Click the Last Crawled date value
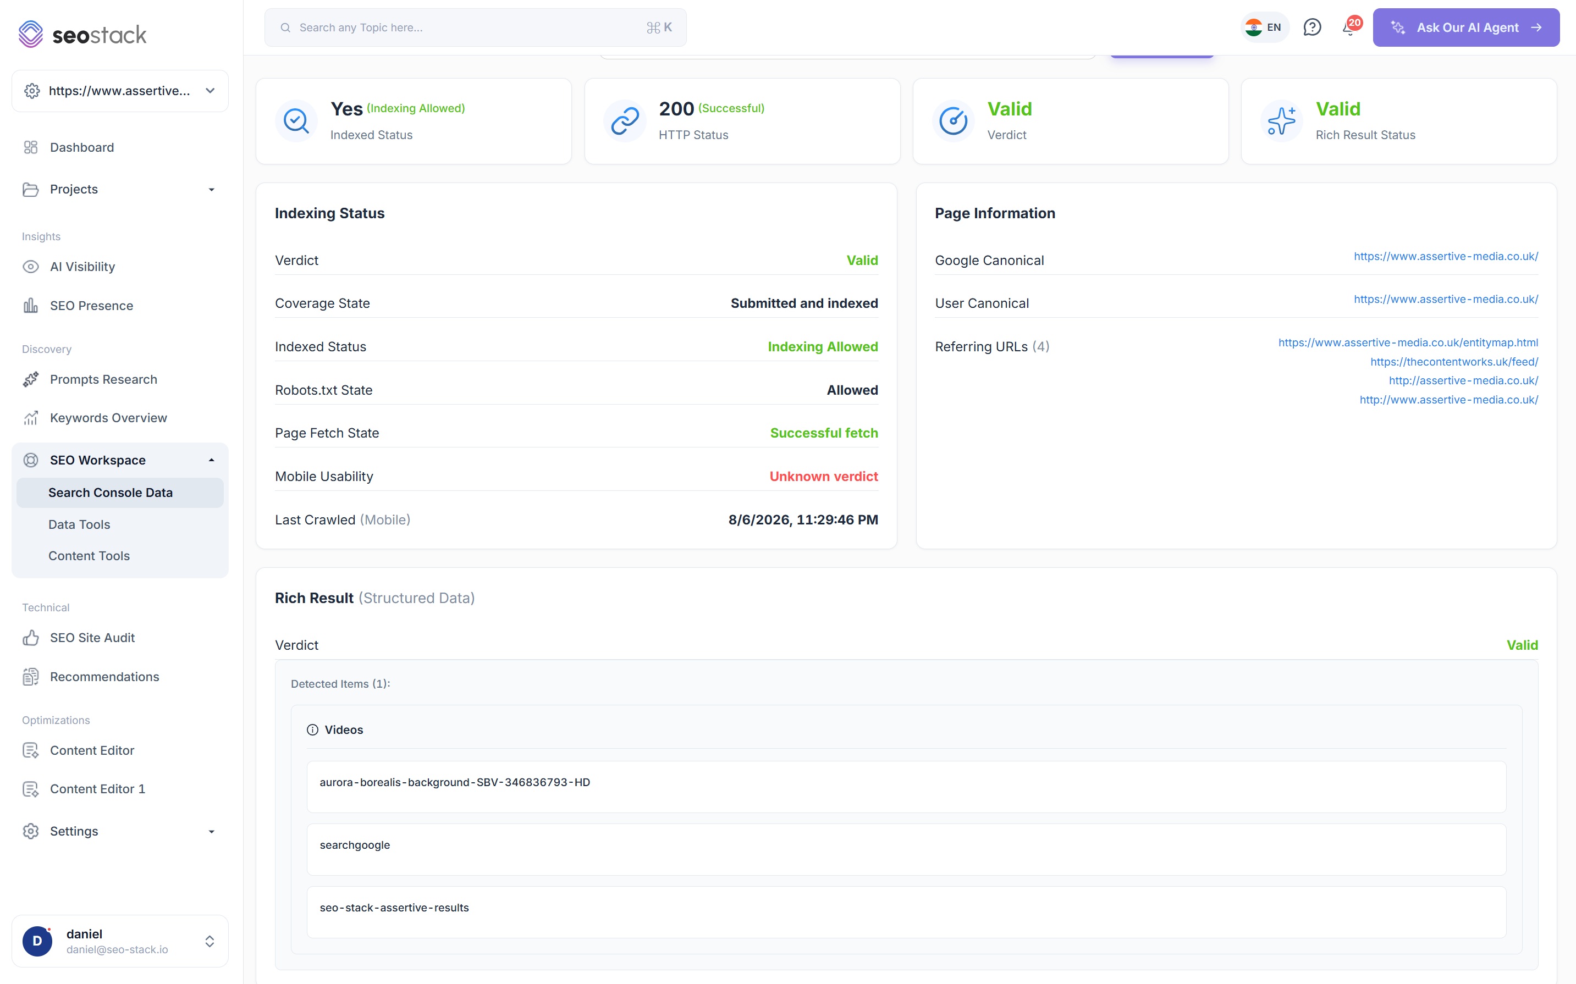This screenshot has height=984, width=1576. 803,520
